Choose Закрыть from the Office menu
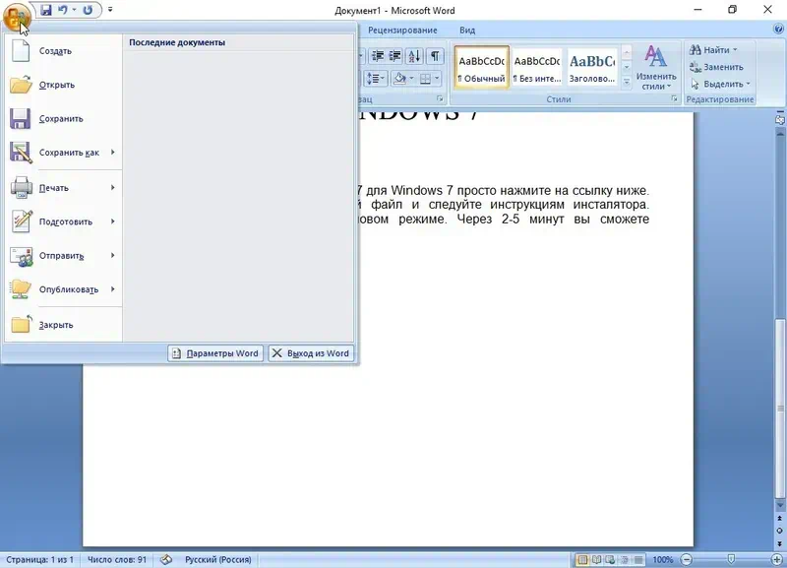The width and height of the screenshot is (787, 568). pyautogui.click(x=63, y=325)
